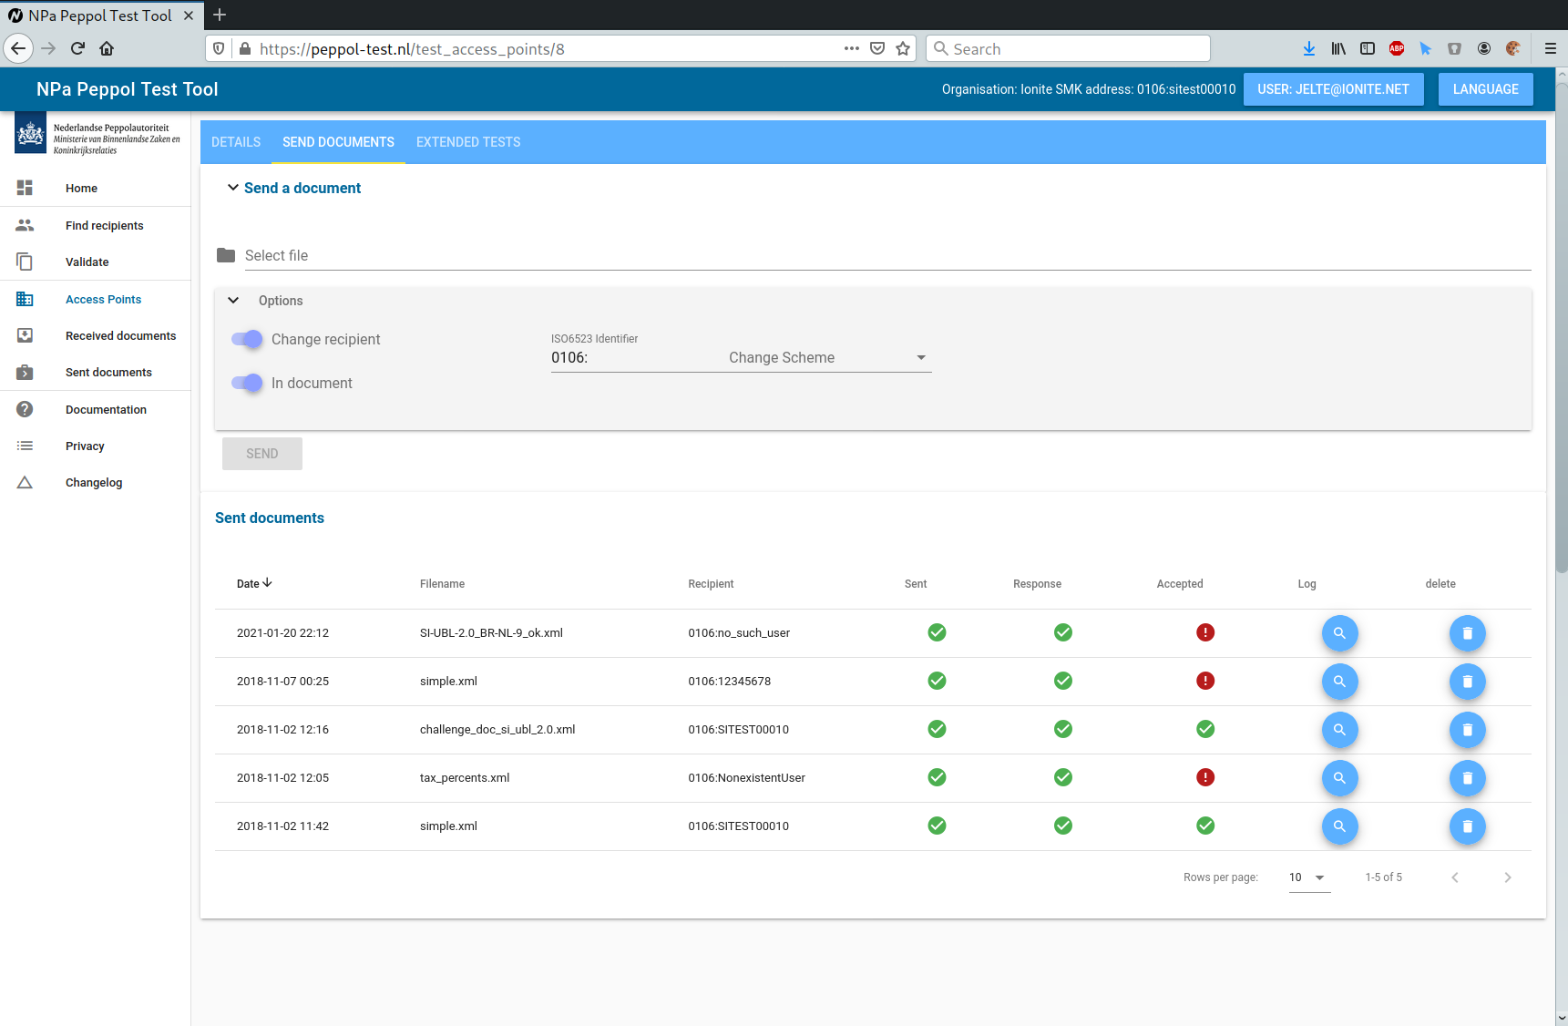Click the 0106:NonexistentUser recipient cell
1568x1026 pixels.
pyautogui.click(x=746, y=778)
